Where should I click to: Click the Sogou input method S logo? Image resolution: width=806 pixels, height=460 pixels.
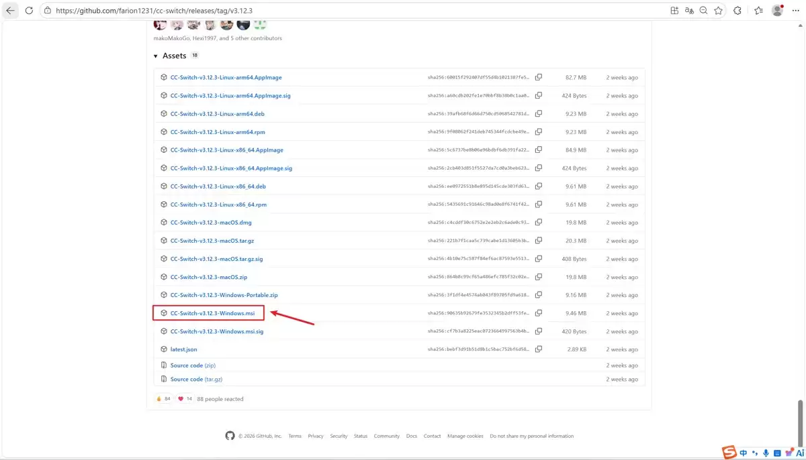pos(729,453)
